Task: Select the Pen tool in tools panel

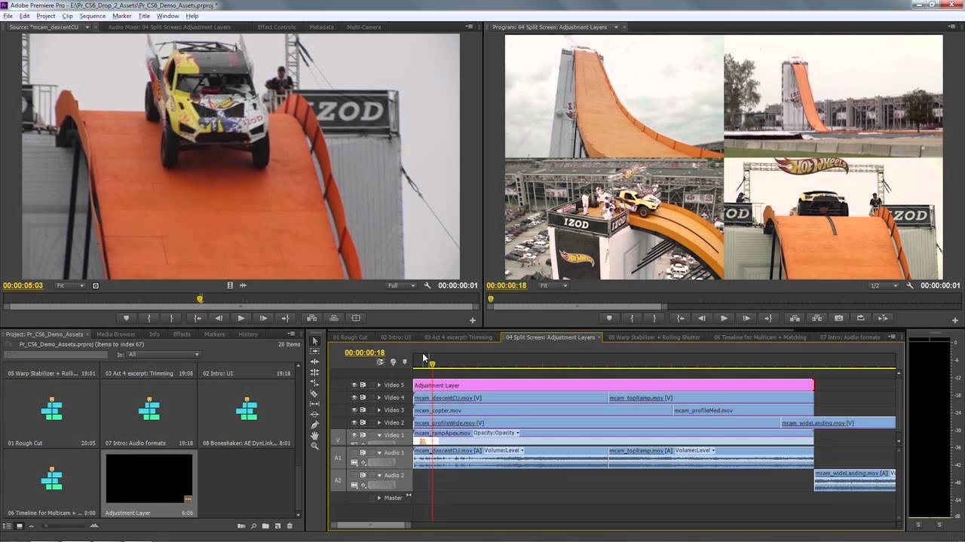Action: point(315,425)
